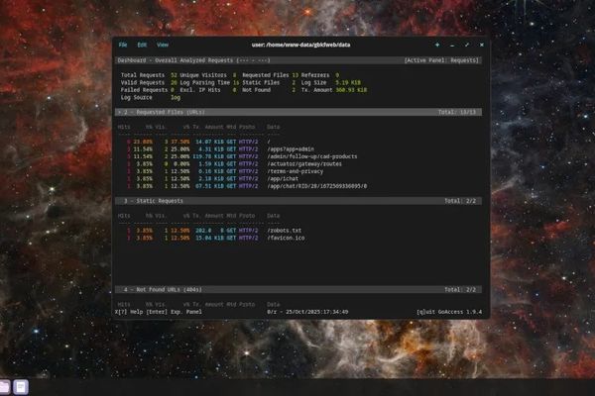Open the folder icon in taskbar
Viewport: 595px width, 396px height.
click(4, 387)
